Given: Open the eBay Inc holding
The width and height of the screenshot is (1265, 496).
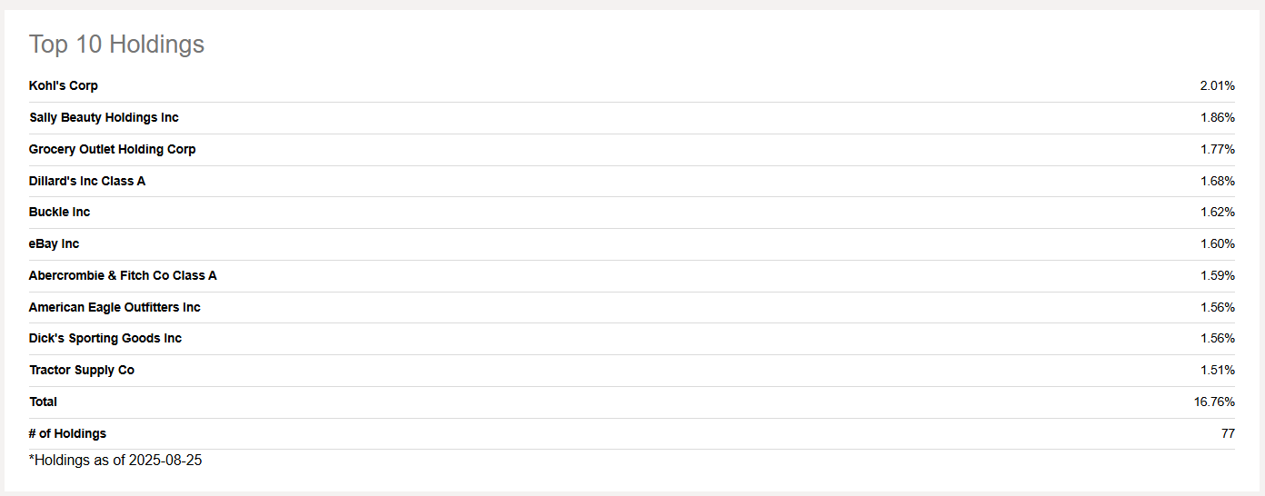Looking at the screenshot, I should coord(54,243).
